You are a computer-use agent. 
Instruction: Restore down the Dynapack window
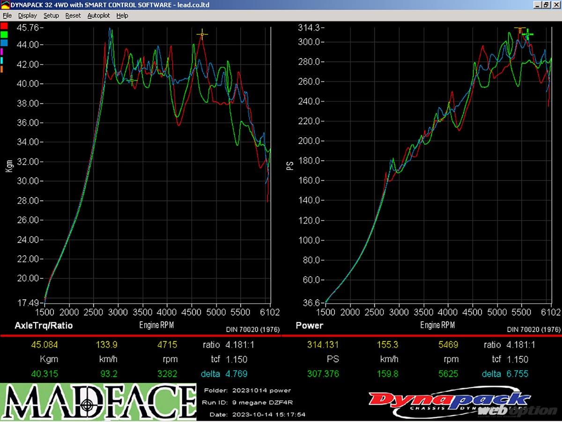tap(546, 5)
